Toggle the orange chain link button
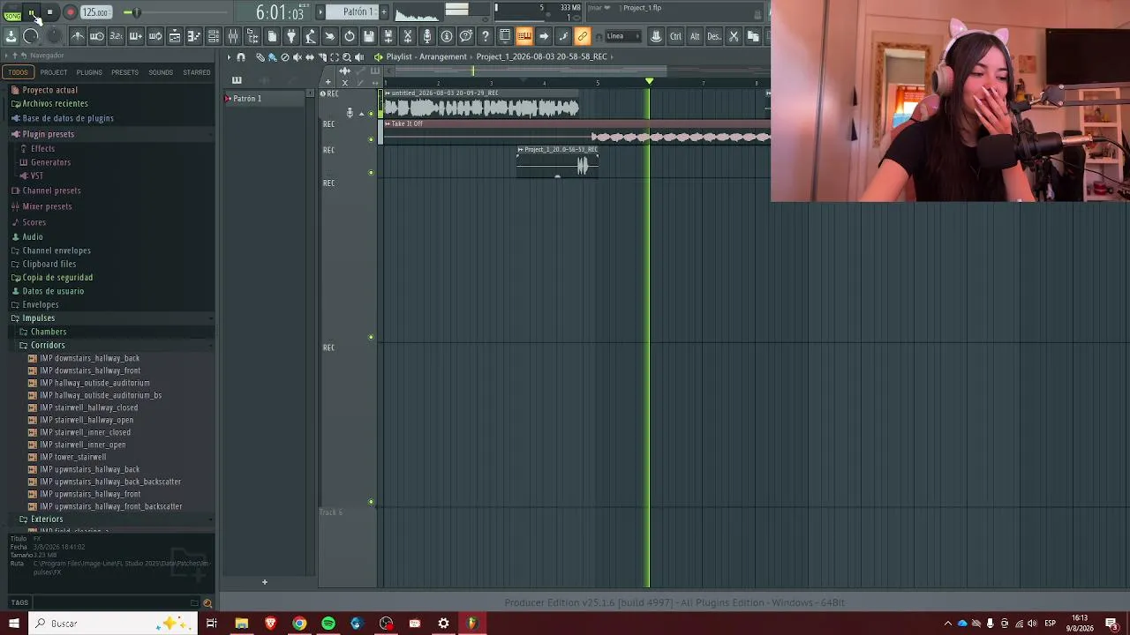1130x635 pixels. pyautogui.click(x=583, y=36)
